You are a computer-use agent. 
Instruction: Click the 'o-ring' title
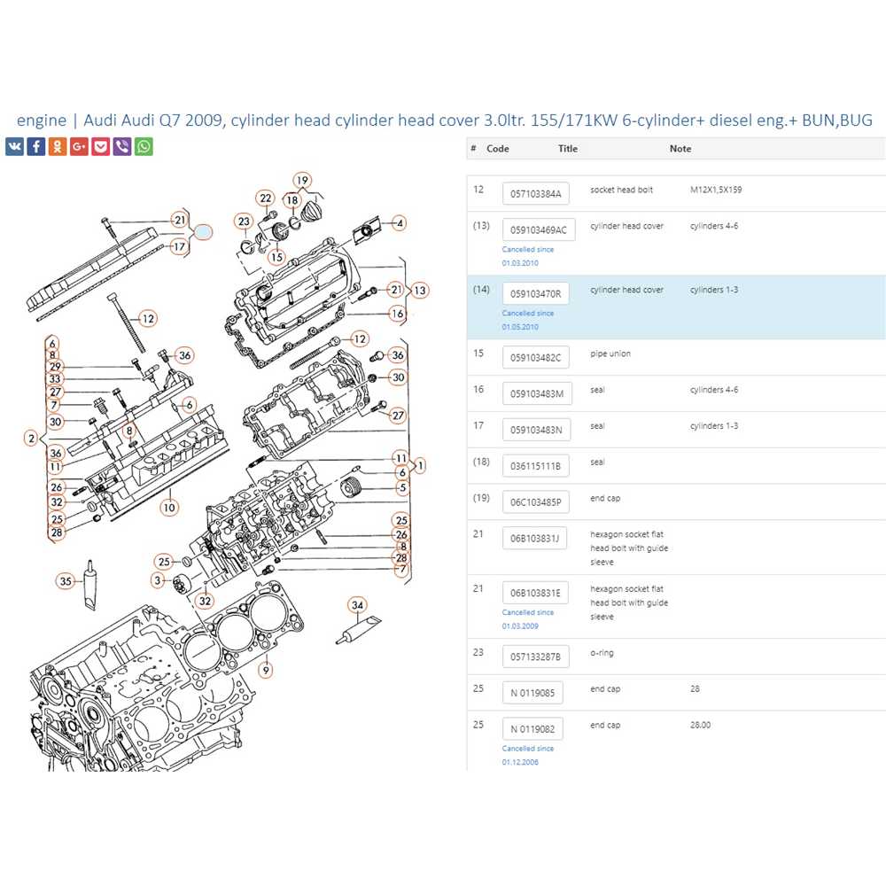(602, 653)
